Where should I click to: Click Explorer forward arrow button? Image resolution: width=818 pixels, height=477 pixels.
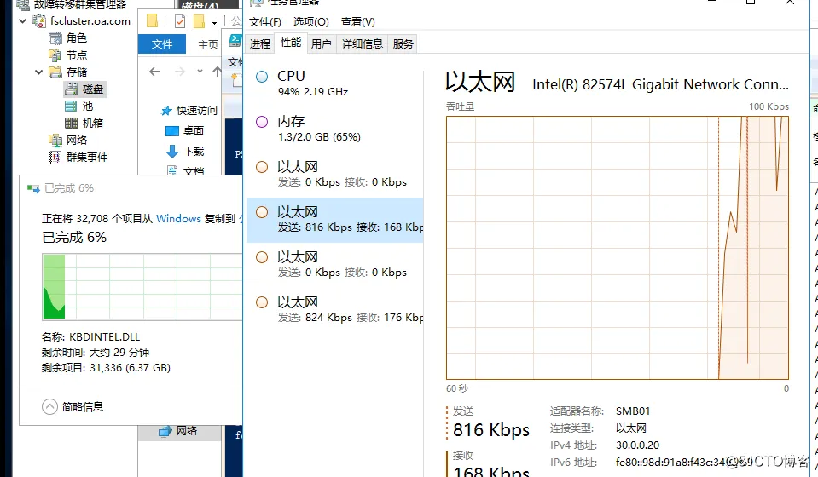click(180, 72)
